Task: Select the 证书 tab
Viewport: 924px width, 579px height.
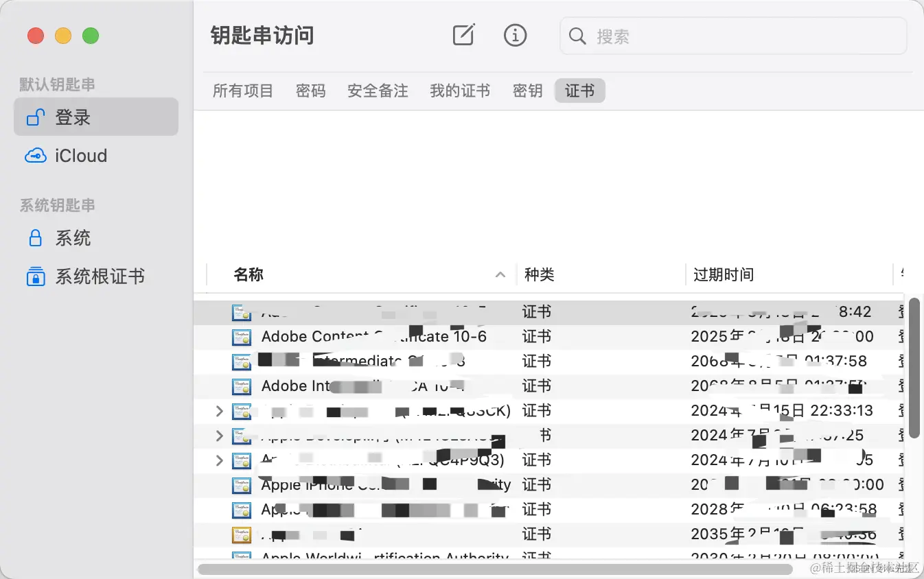Action: pos(580,91)
